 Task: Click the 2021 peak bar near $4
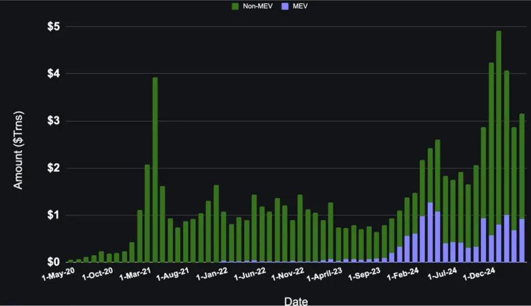[155, 169]
